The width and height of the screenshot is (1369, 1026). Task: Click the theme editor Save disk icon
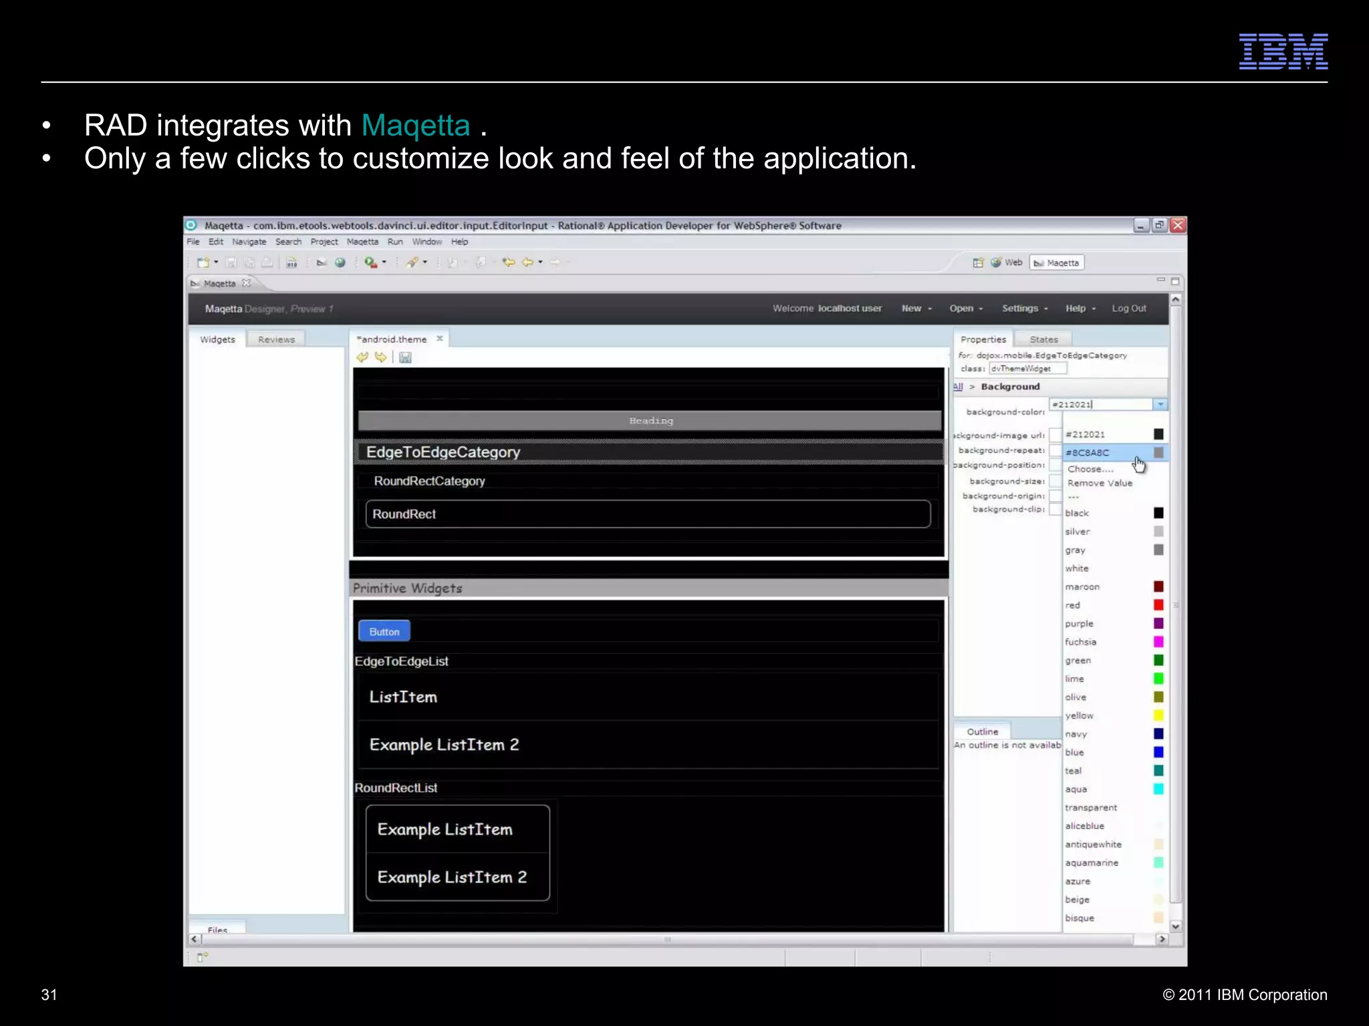(405, 357)
